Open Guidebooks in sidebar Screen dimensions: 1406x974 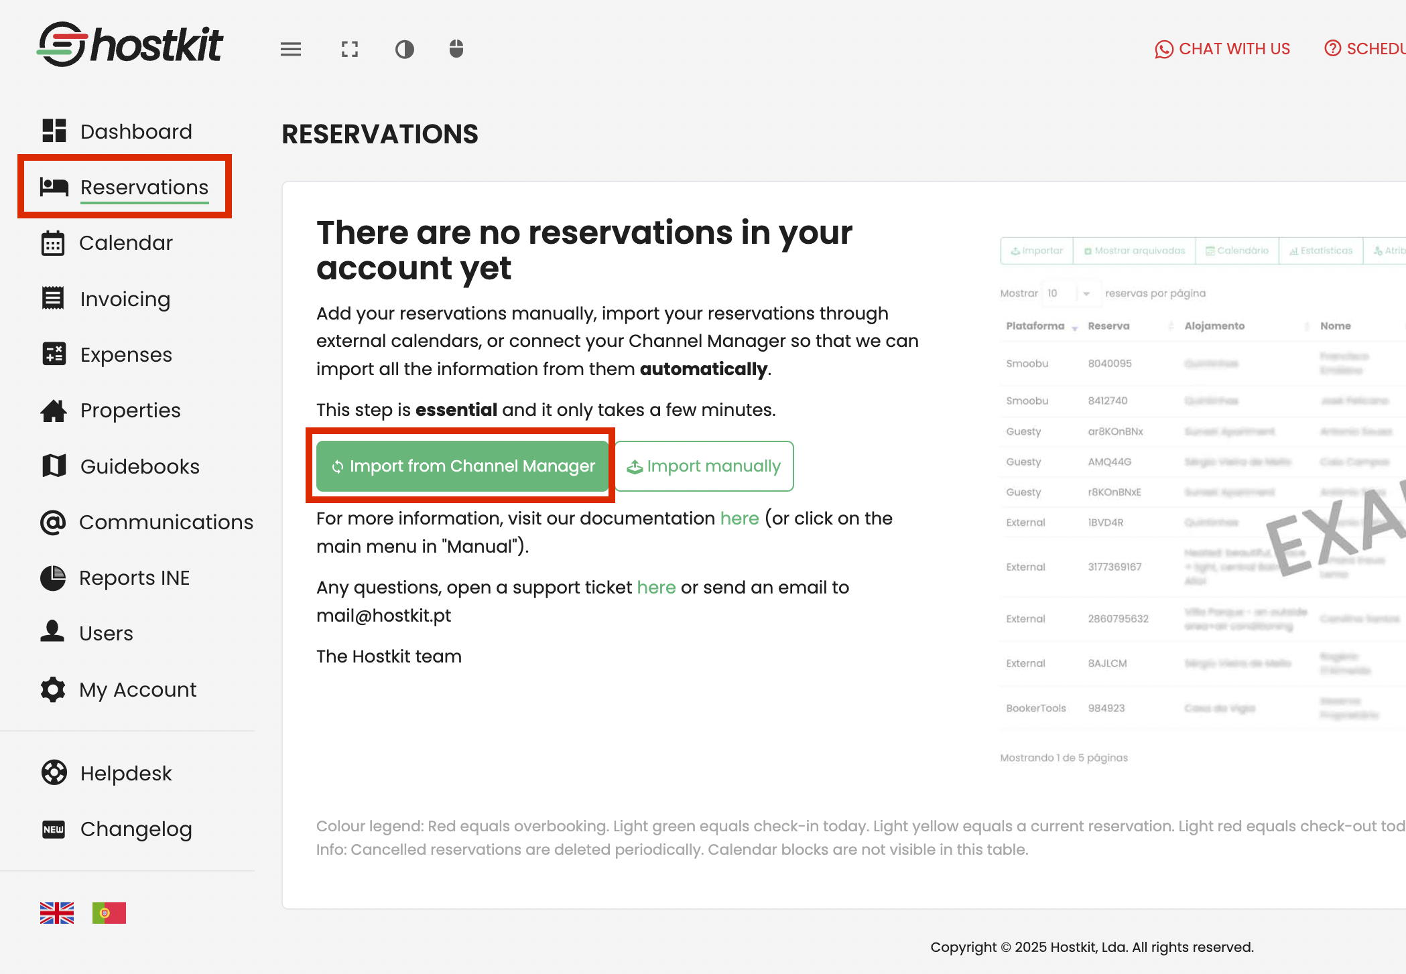coord(139,466)
